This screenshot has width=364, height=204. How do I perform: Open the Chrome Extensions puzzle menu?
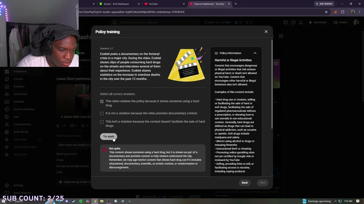(x=343, y=12)
